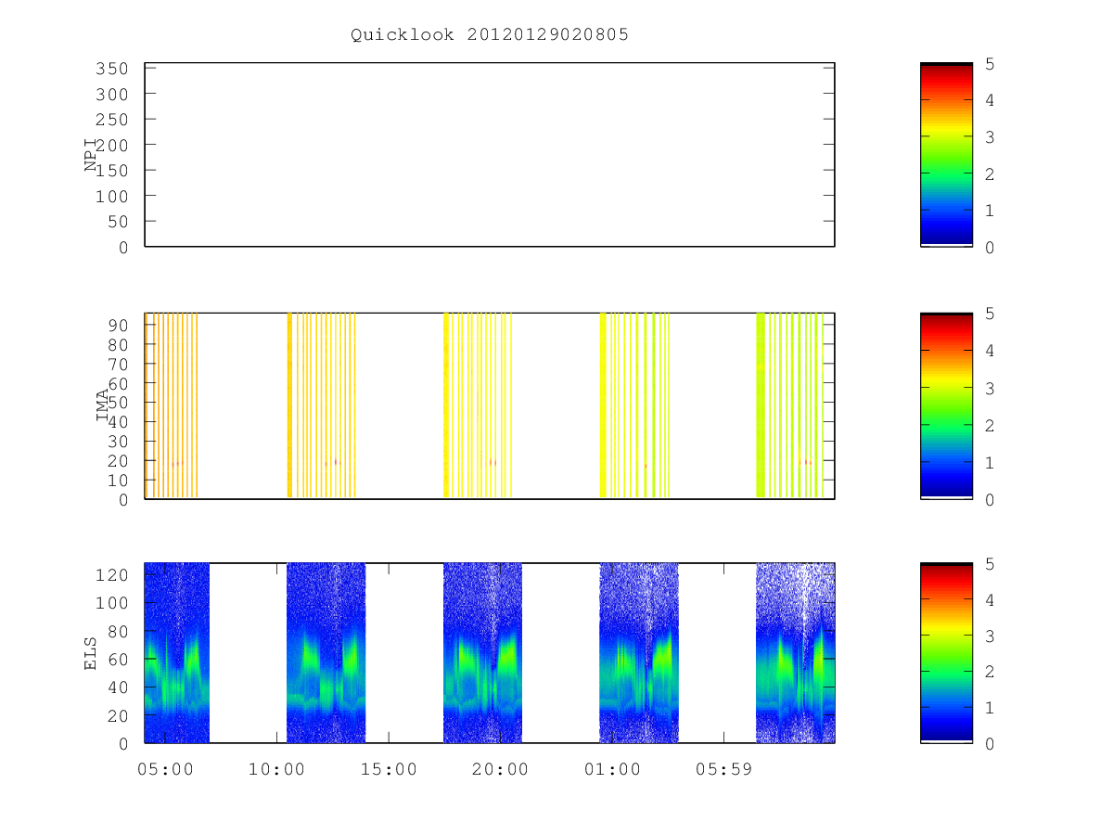This screenshot has width=1113, height=835.
Task: Click the NPI axis label
Action: [x=91, y=155]
